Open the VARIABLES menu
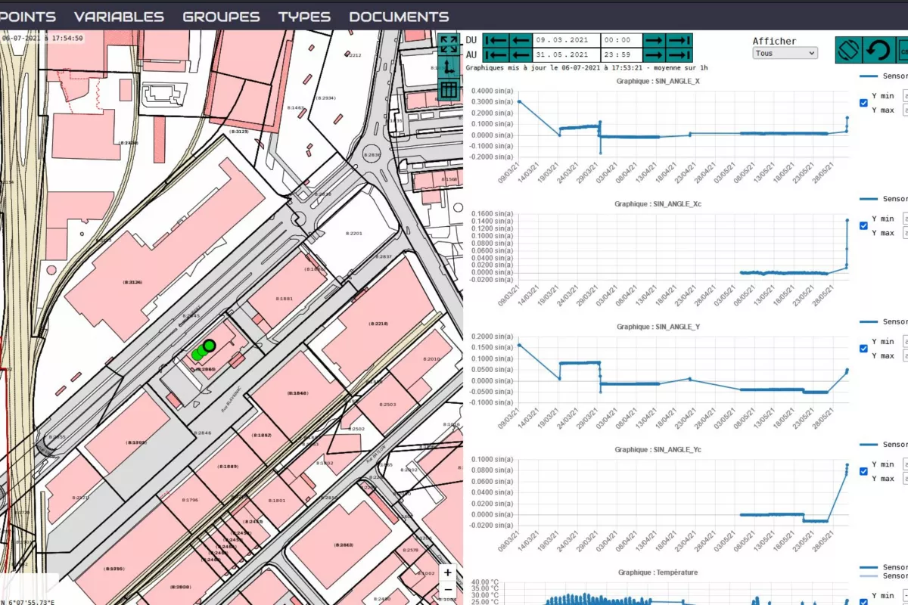The width and height of the screenshot is (908, 605). click(x=119, y=17)
